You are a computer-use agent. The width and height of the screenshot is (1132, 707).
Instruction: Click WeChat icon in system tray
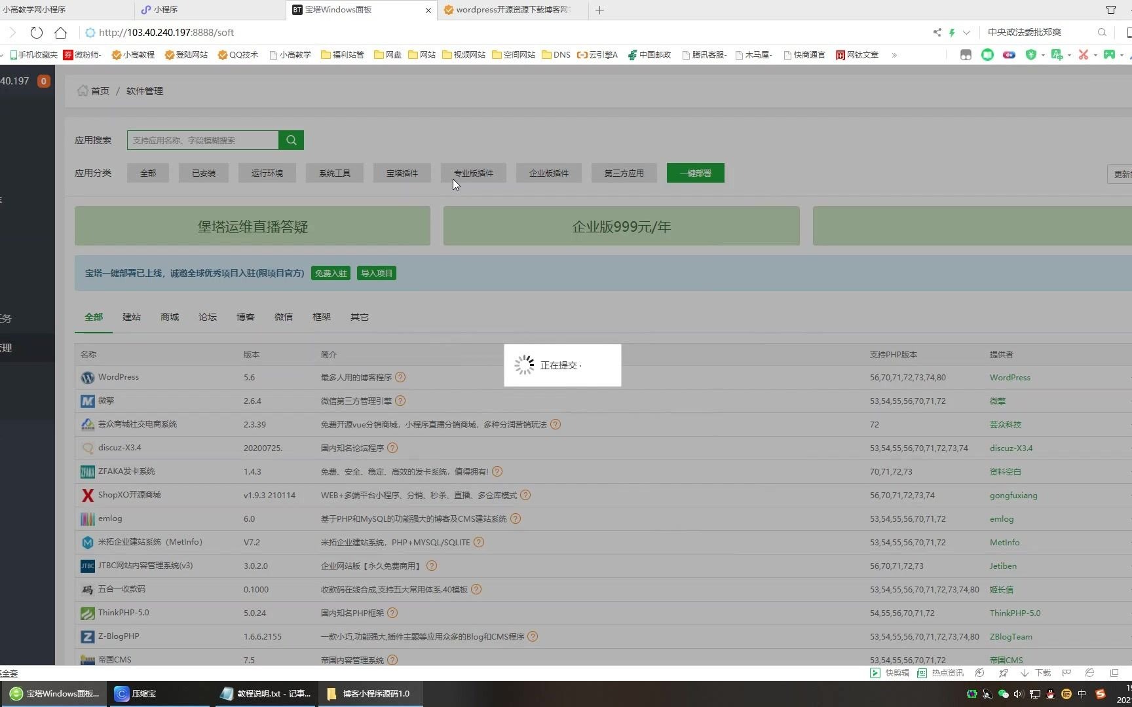tap(1004, 694)
